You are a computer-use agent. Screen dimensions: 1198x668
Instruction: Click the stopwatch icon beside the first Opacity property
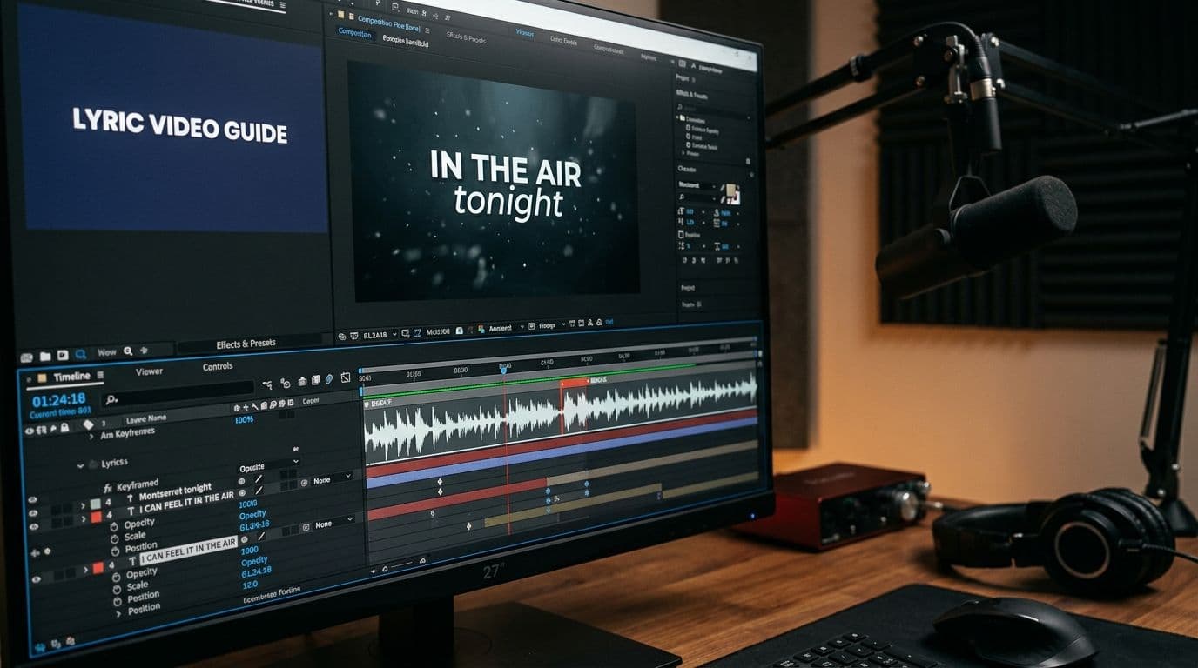[114, 527]
